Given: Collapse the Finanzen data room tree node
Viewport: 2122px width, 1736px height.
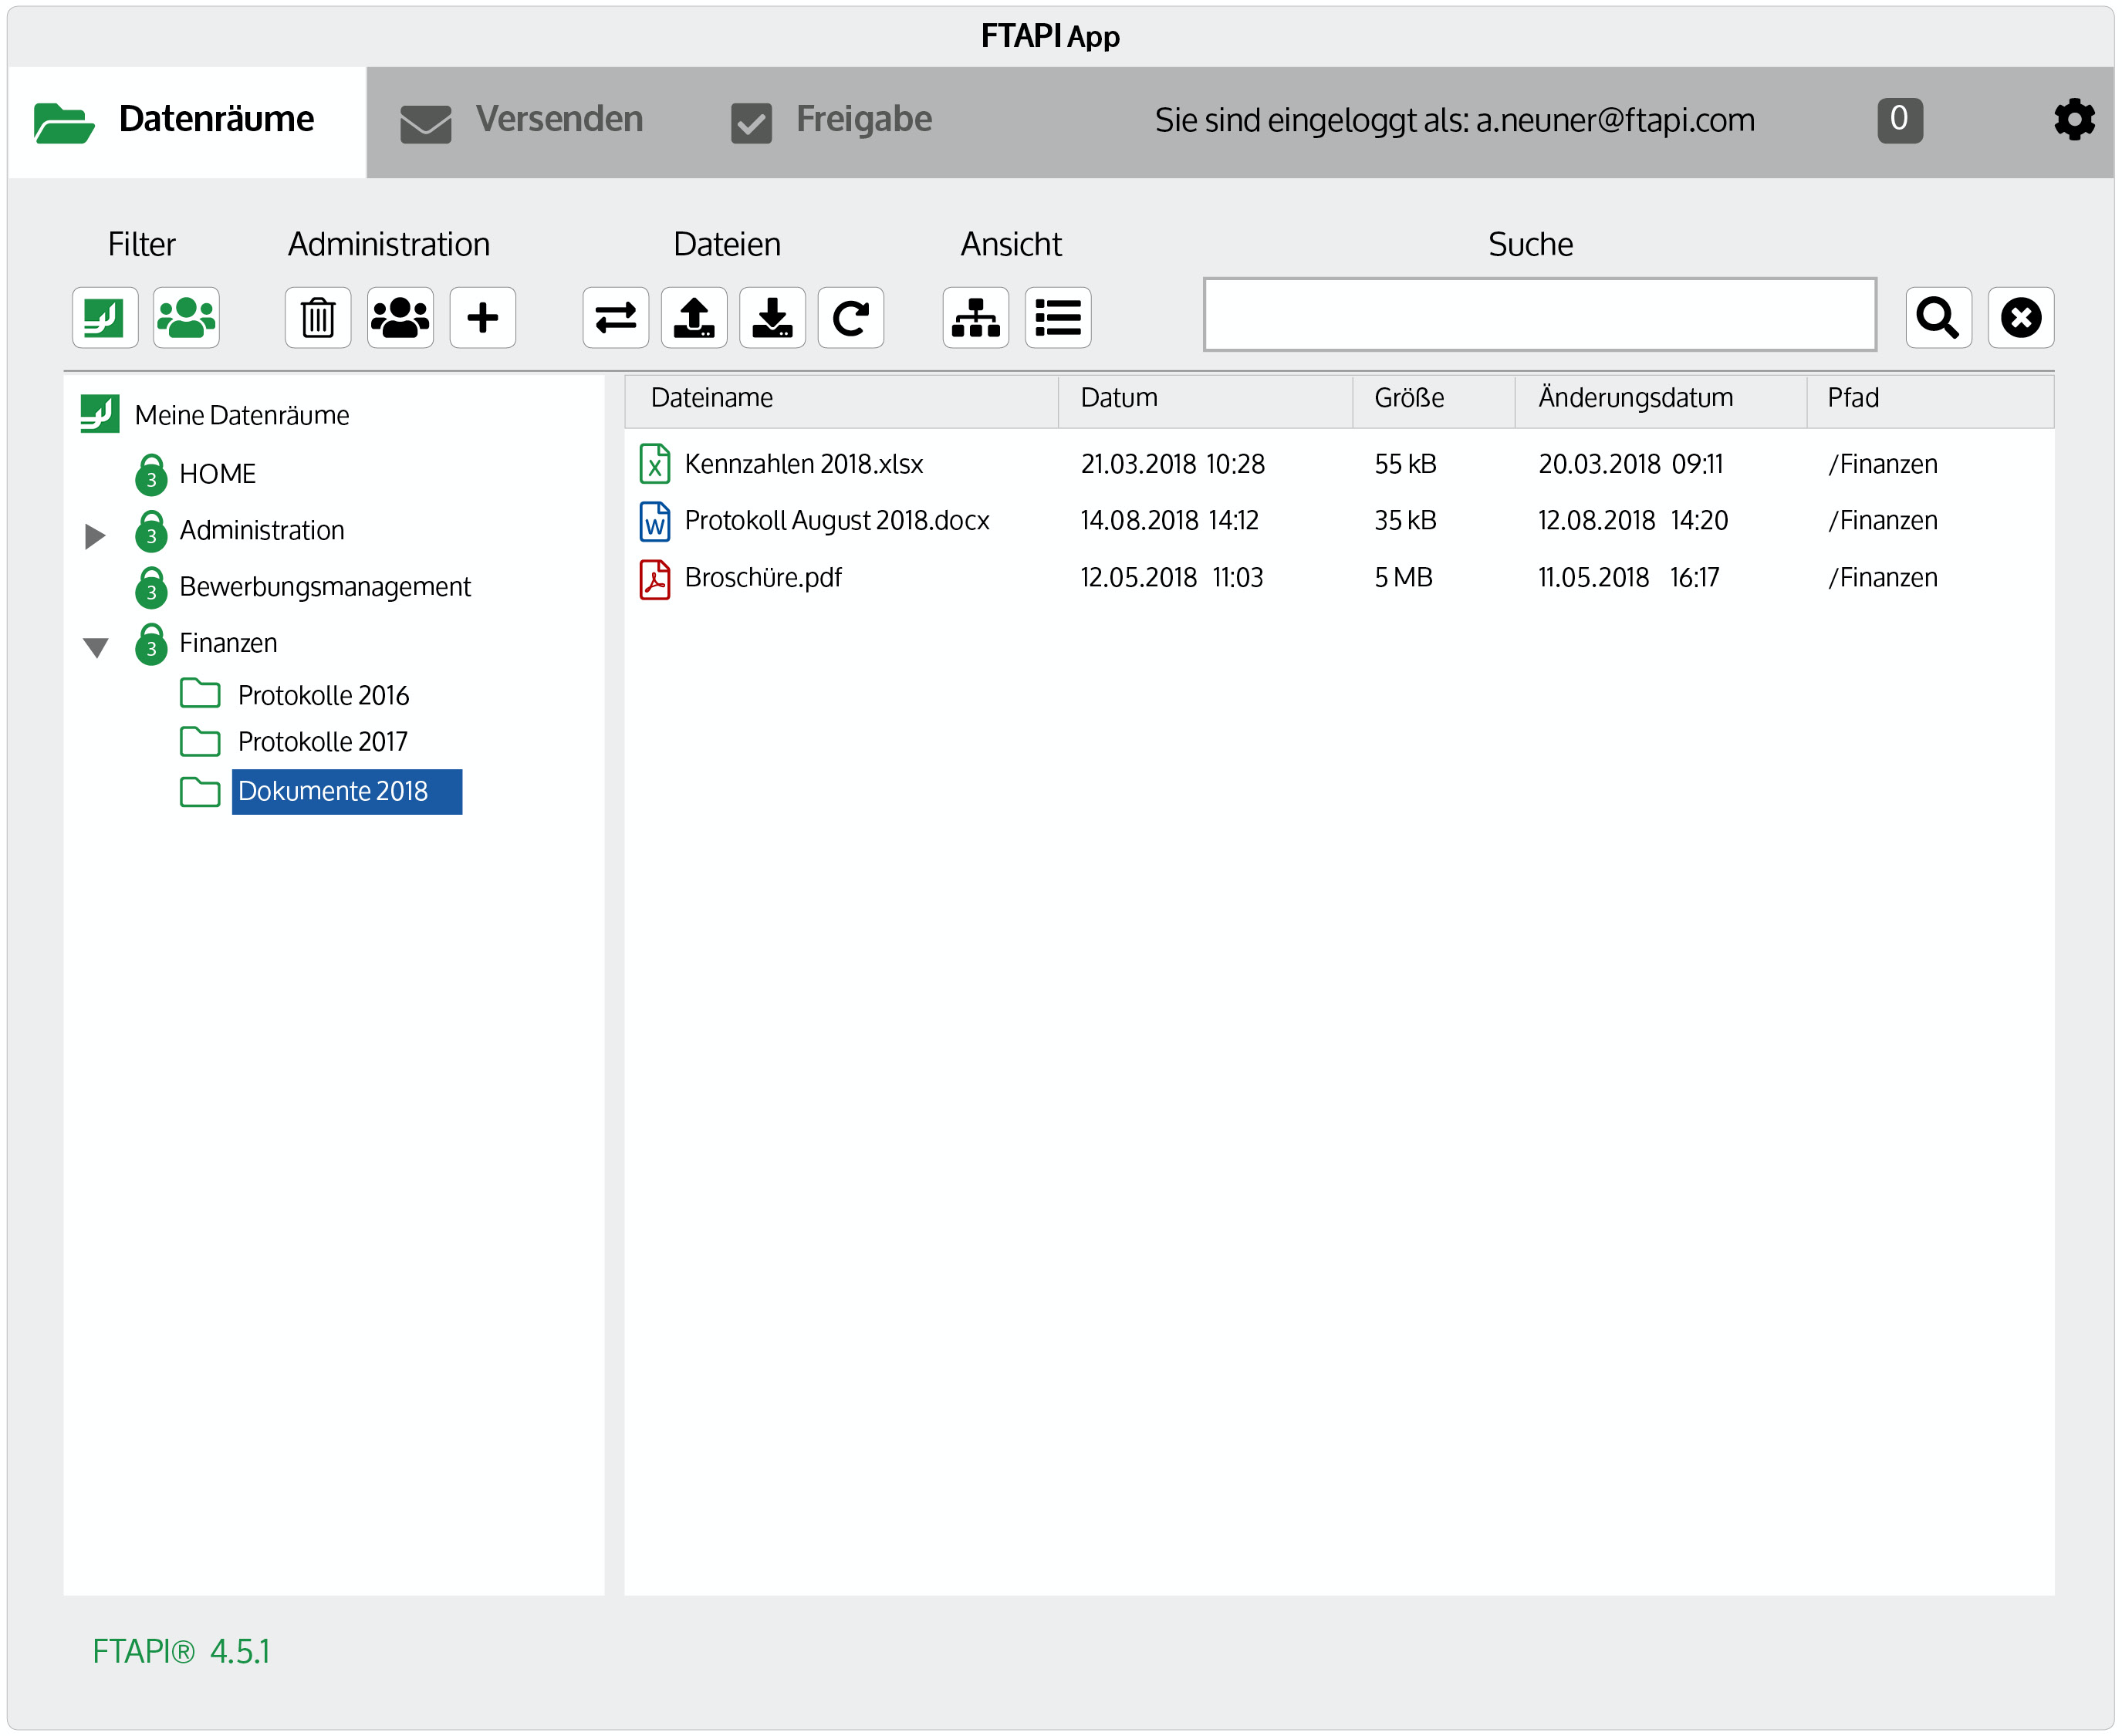Looking at the screenshot, I should point(96,648).
